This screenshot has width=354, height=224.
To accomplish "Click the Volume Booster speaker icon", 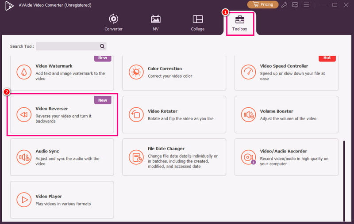I will (248, 115).
